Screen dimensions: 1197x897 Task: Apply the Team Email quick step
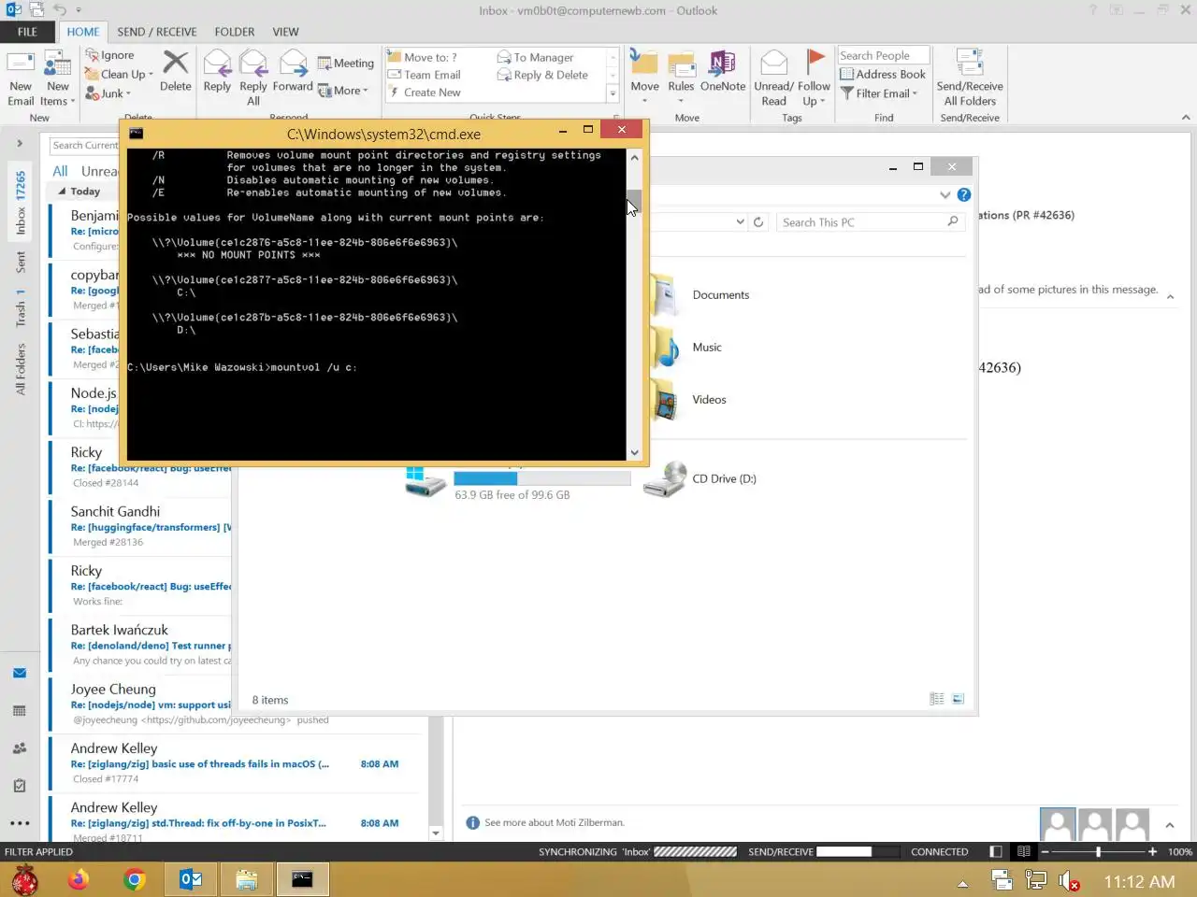point(425,75)
